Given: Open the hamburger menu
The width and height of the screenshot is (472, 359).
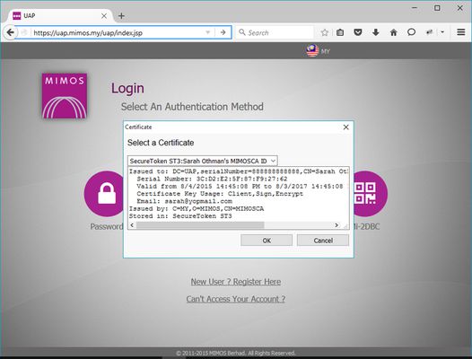Looking at the screenshot, I should 461,32.
